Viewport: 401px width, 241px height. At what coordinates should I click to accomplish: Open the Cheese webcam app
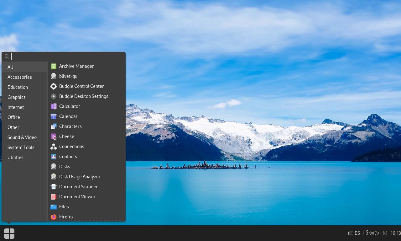click(x=86, y=137)
